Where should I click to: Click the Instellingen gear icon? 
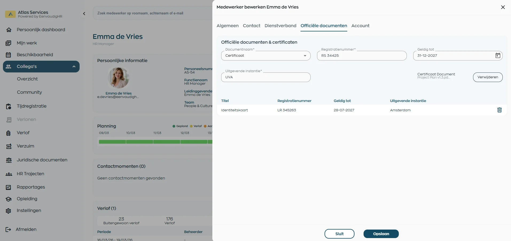[x=9, y=211]
